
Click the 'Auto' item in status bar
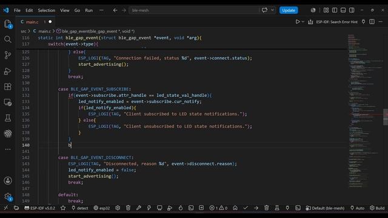(357, 208)
